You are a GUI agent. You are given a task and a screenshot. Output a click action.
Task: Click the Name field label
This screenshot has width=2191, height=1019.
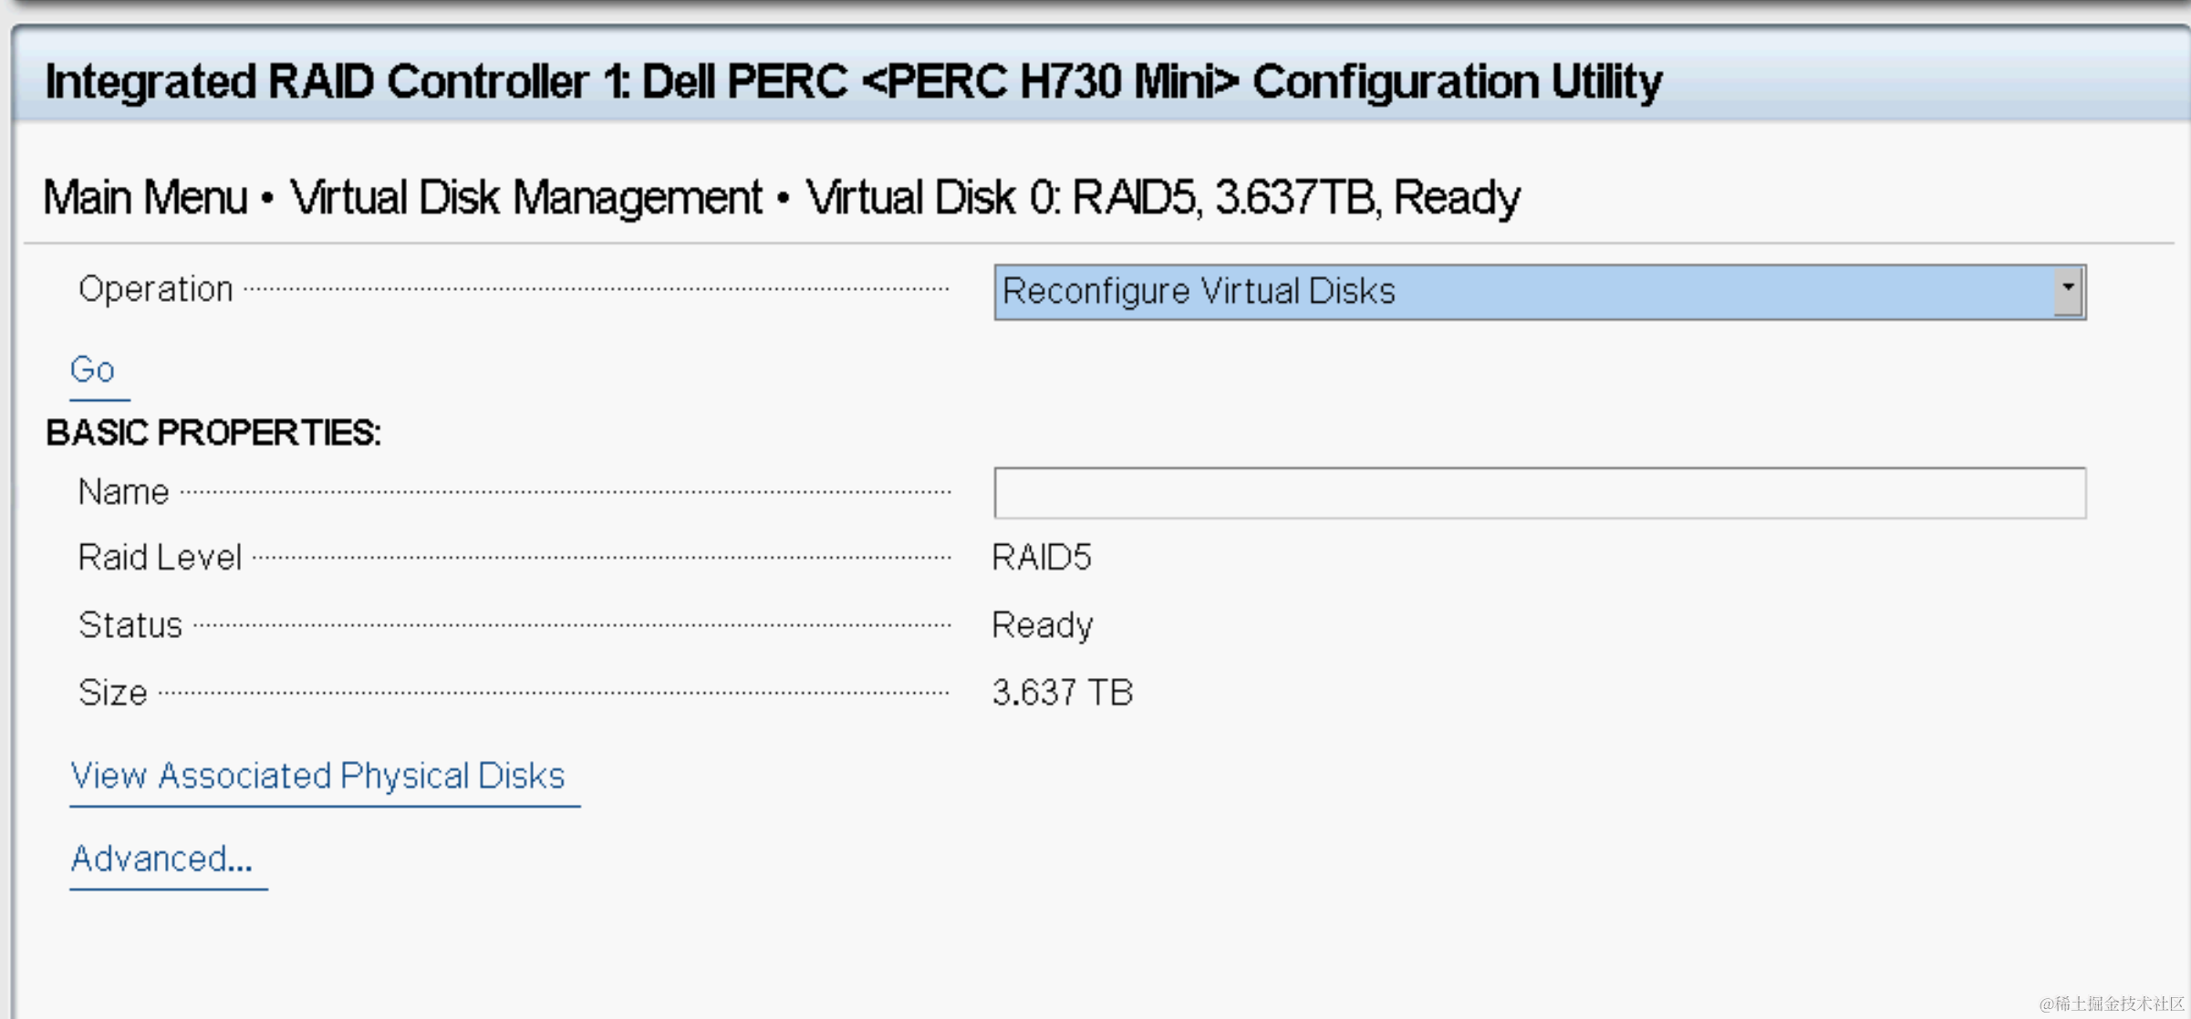coord(124,492)
